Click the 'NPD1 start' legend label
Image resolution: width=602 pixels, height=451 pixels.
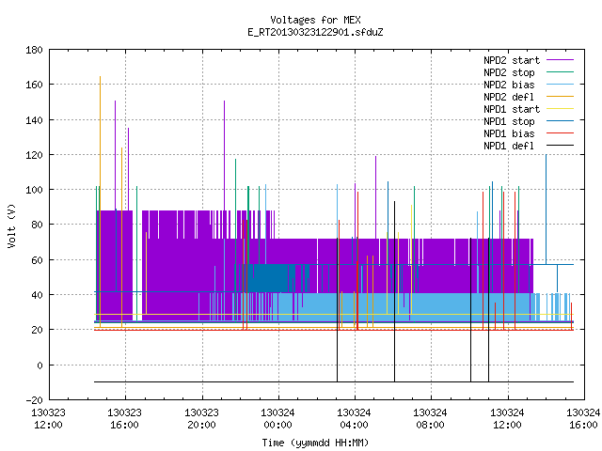pyautogui.click(x=512, y=109)
